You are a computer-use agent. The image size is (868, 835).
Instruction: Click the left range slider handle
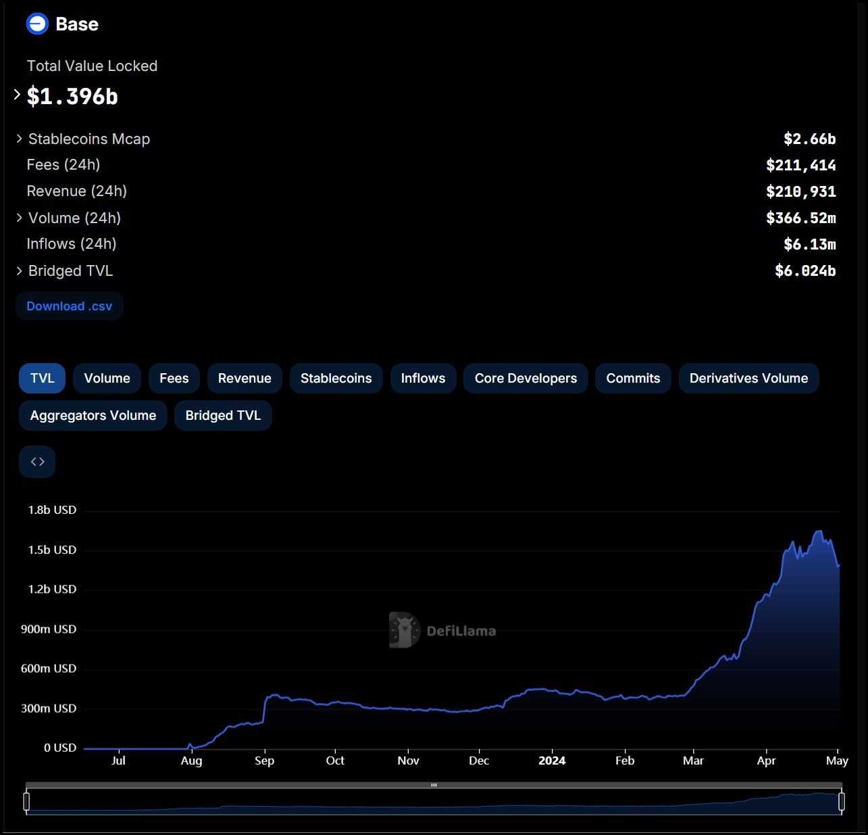(x=26, y=801)
